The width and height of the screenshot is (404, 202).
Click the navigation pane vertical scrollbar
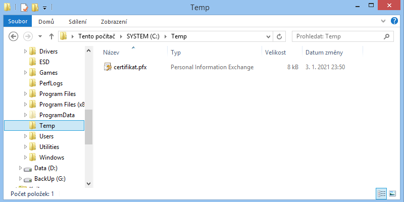click(x=88, y=126)
